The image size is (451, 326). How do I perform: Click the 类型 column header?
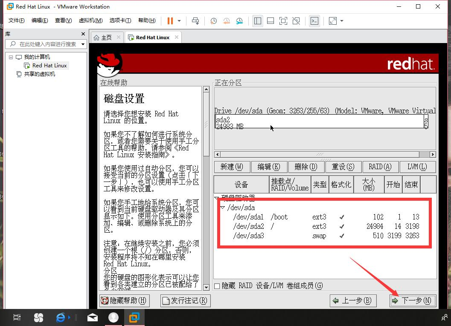(x=320, y=185)
